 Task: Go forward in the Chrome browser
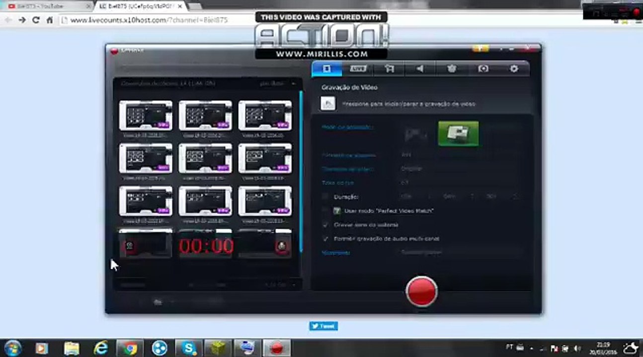(x=22, y=20)
